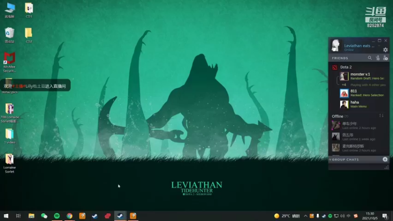This screenshot has width=393, height=221.
Task: Search friends with the magnifier icon
Action: point(370,58)
